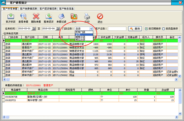Image resolution: width=184 pixels, height=121 pixels.
Task: Switch to 客户所有单据 tab
Action: coord(10,9)
